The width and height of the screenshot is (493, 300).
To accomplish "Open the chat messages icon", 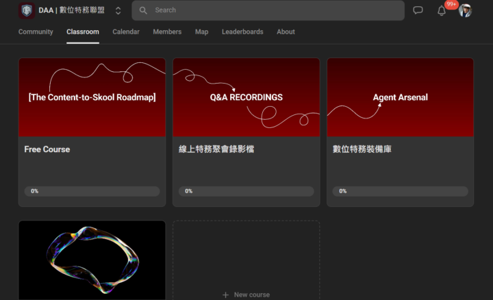I will click(x=418, y=10).
